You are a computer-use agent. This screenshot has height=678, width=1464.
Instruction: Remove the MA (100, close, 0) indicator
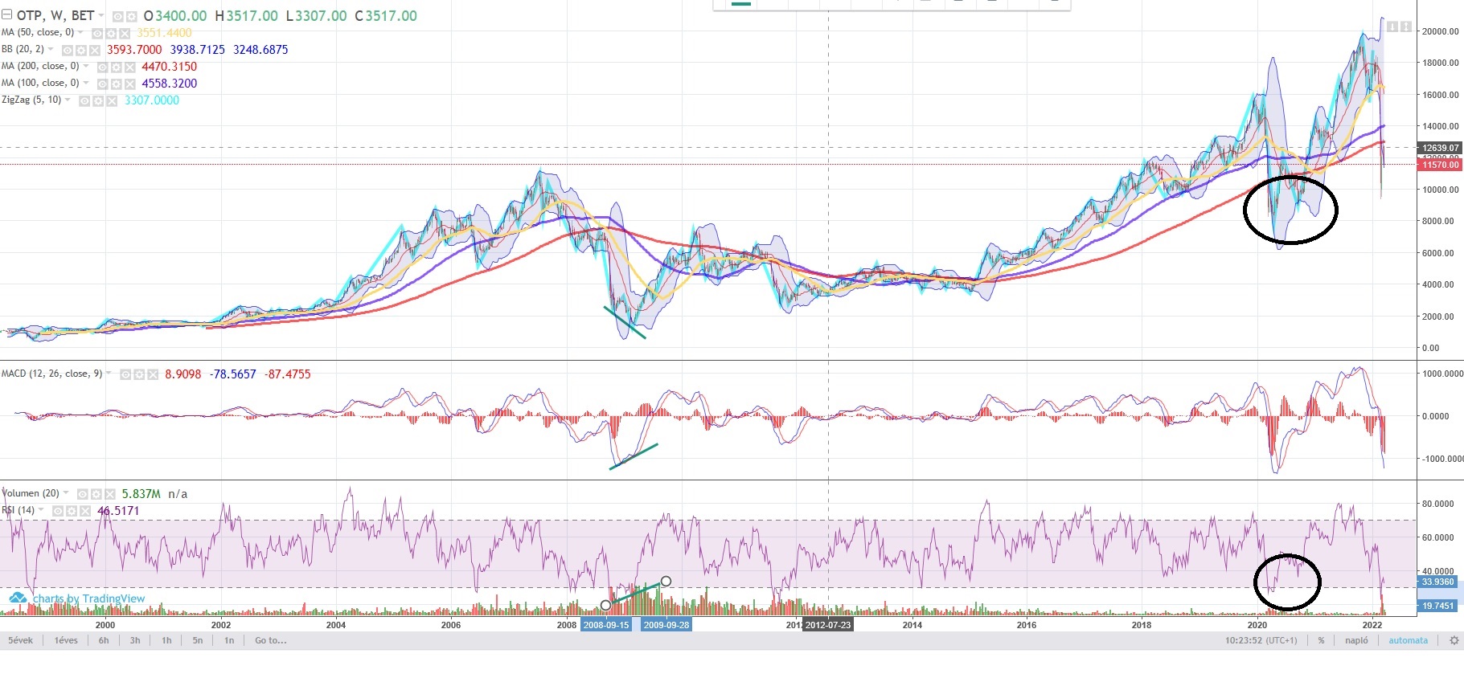pyautogui.click(x=130, y=84)
